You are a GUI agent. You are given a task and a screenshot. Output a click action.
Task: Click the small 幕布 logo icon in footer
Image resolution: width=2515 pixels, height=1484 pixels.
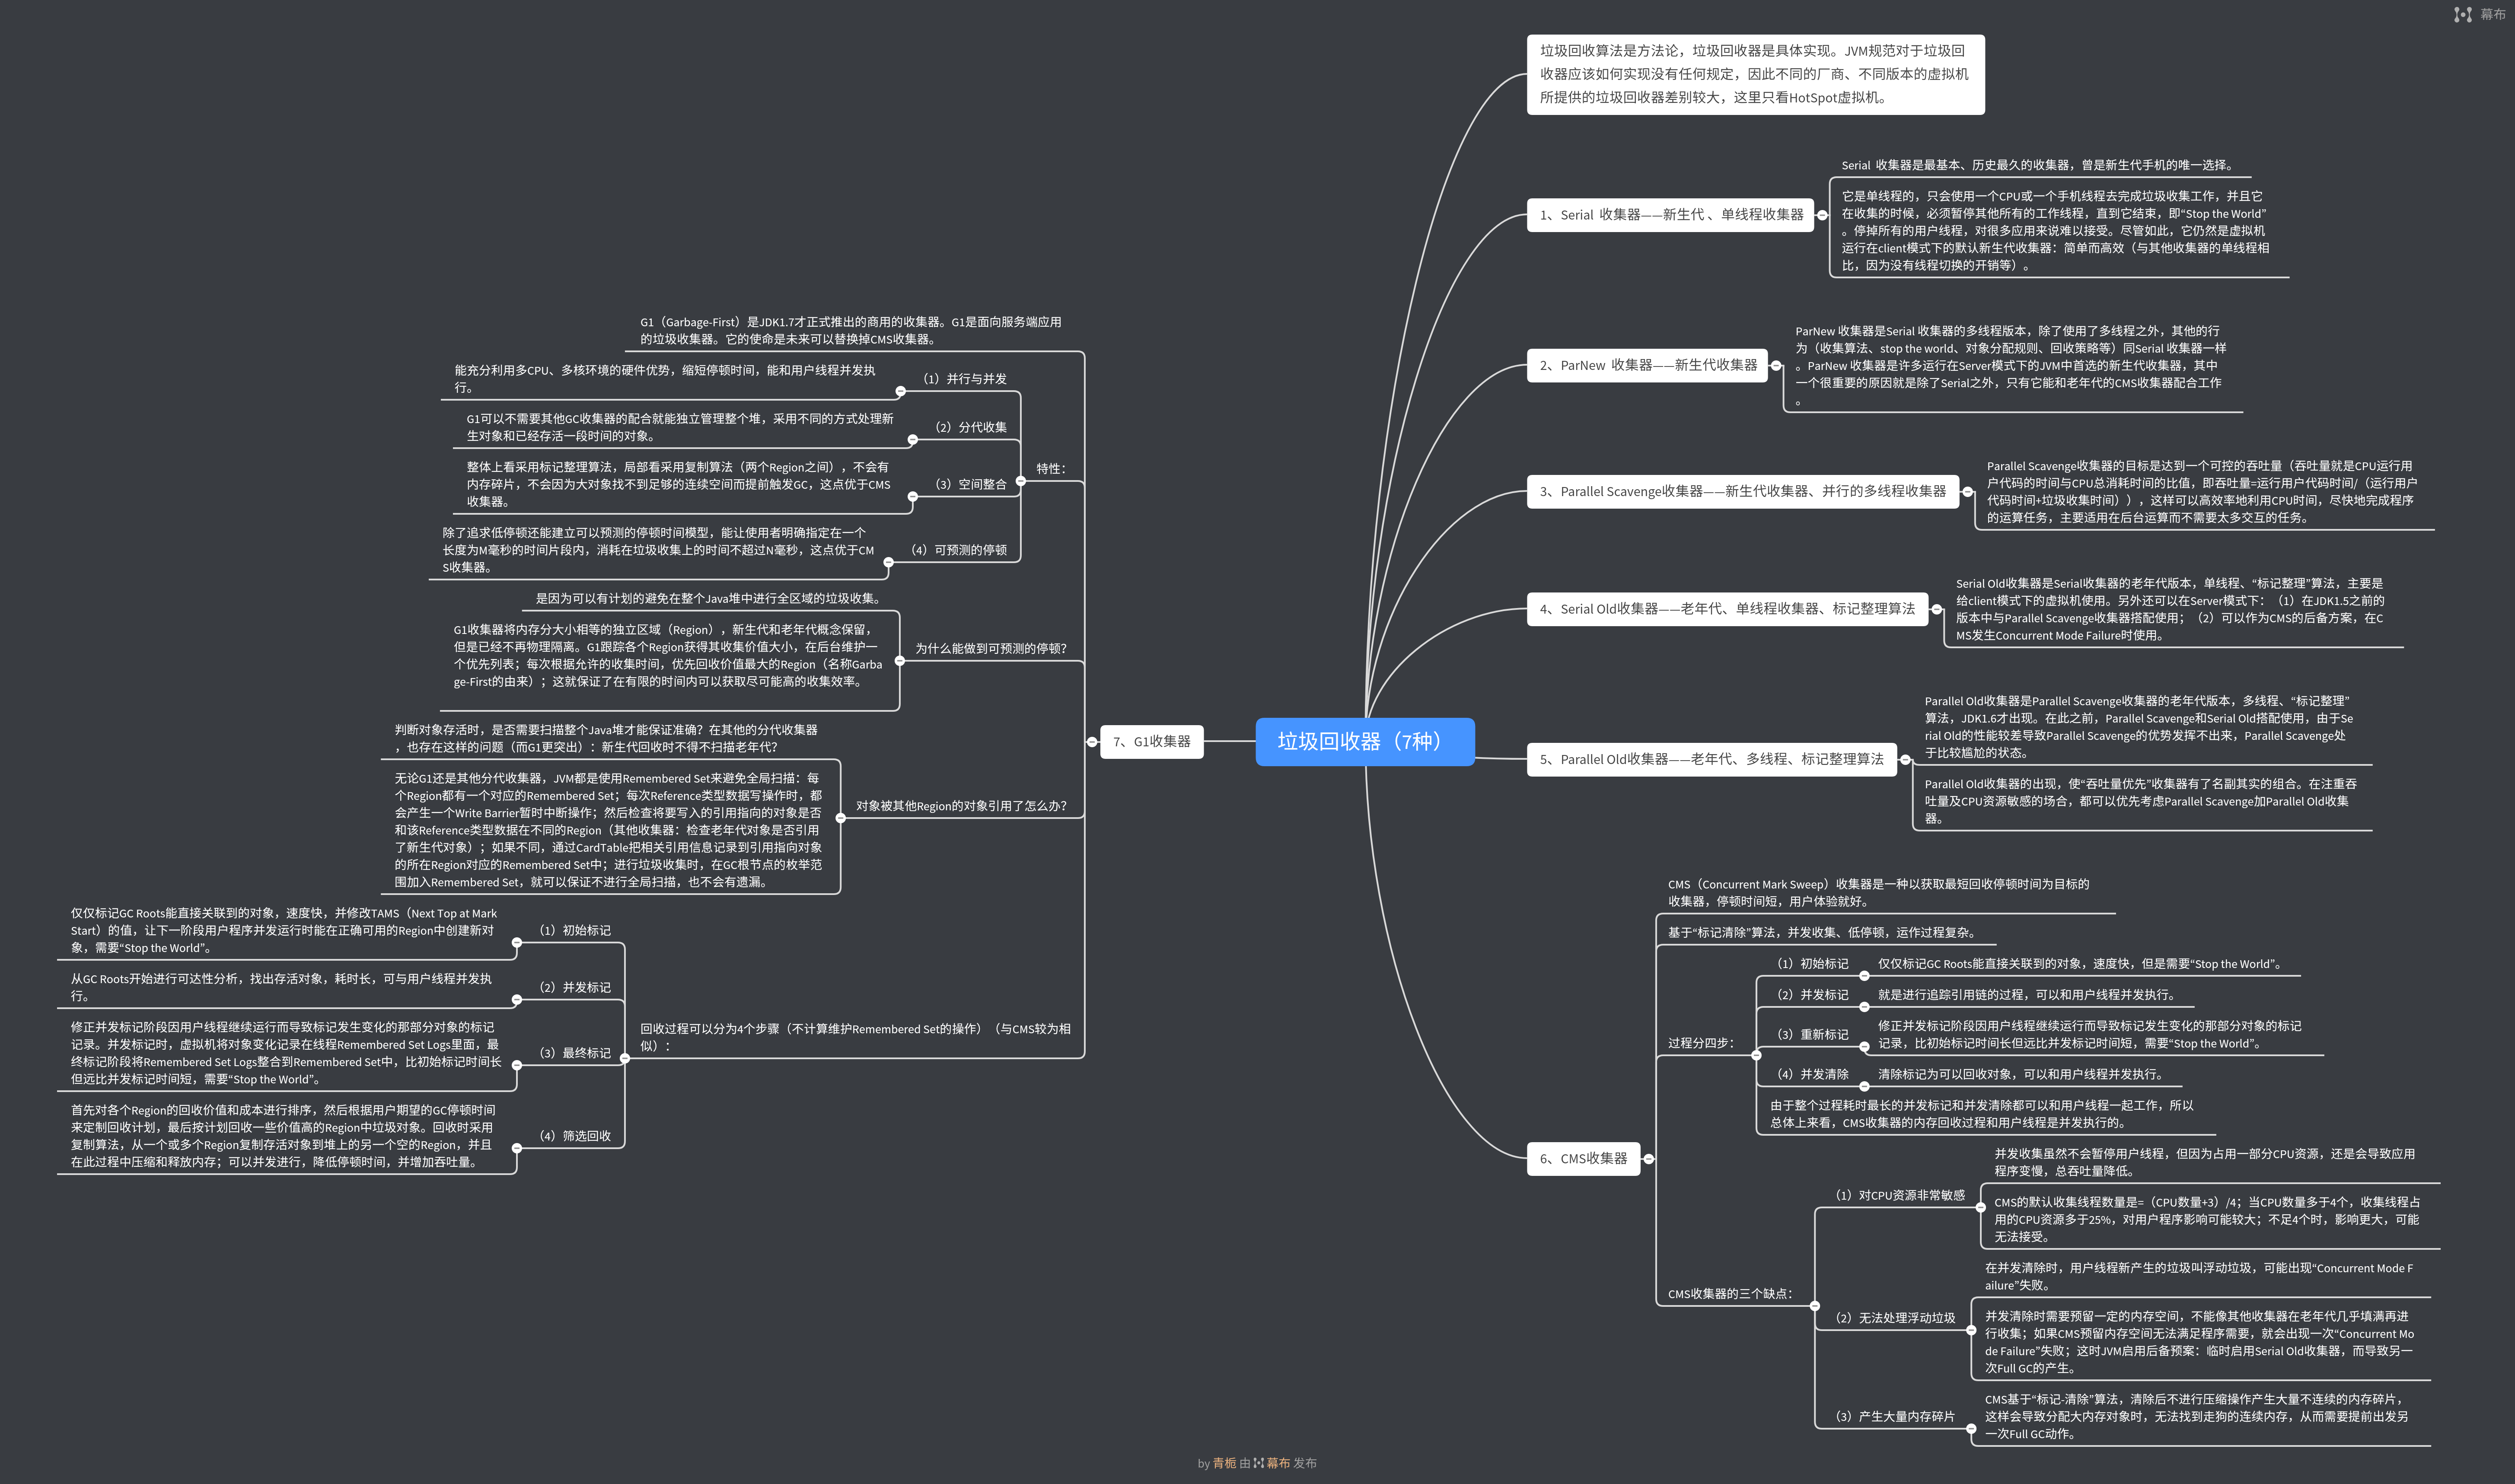1259,1463
